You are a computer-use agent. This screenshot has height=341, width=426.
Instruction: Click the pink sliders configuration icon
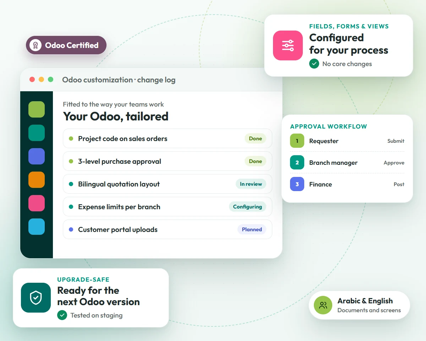pyautogui.click(x=288, y=45)
